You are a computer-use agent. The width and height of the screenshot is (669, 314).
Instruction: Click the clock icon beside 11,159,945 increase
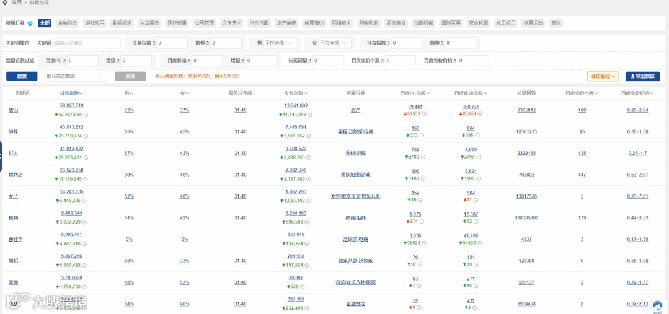(86, 179)
